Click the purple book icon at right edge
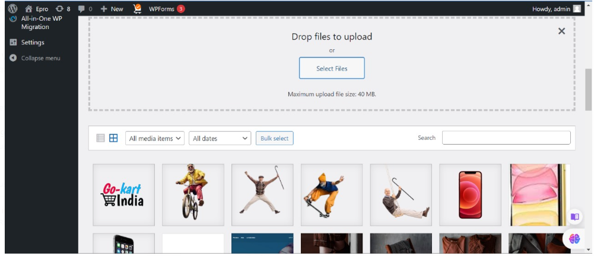This screenshot has width=594, height=256. [x=574, y=217]
